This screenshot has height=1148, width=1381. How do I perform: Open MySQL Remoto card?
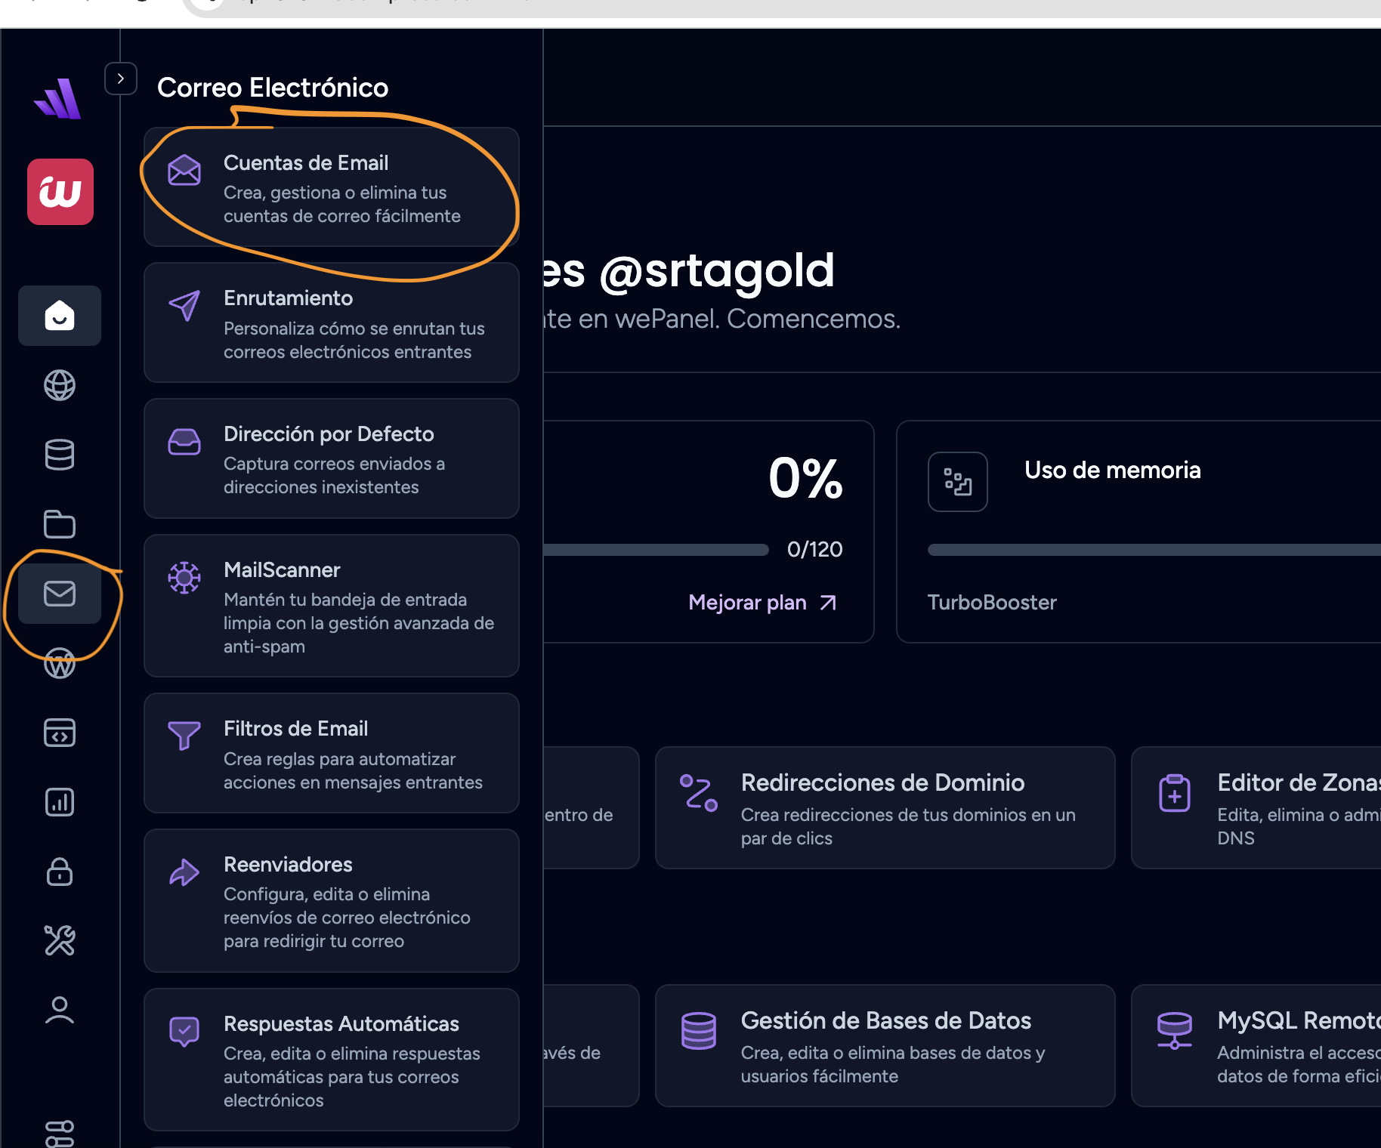(x=1256, y=1046)
